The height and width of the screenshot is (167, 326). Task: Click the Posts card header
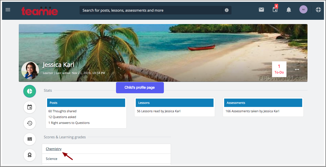click(86, 103)
